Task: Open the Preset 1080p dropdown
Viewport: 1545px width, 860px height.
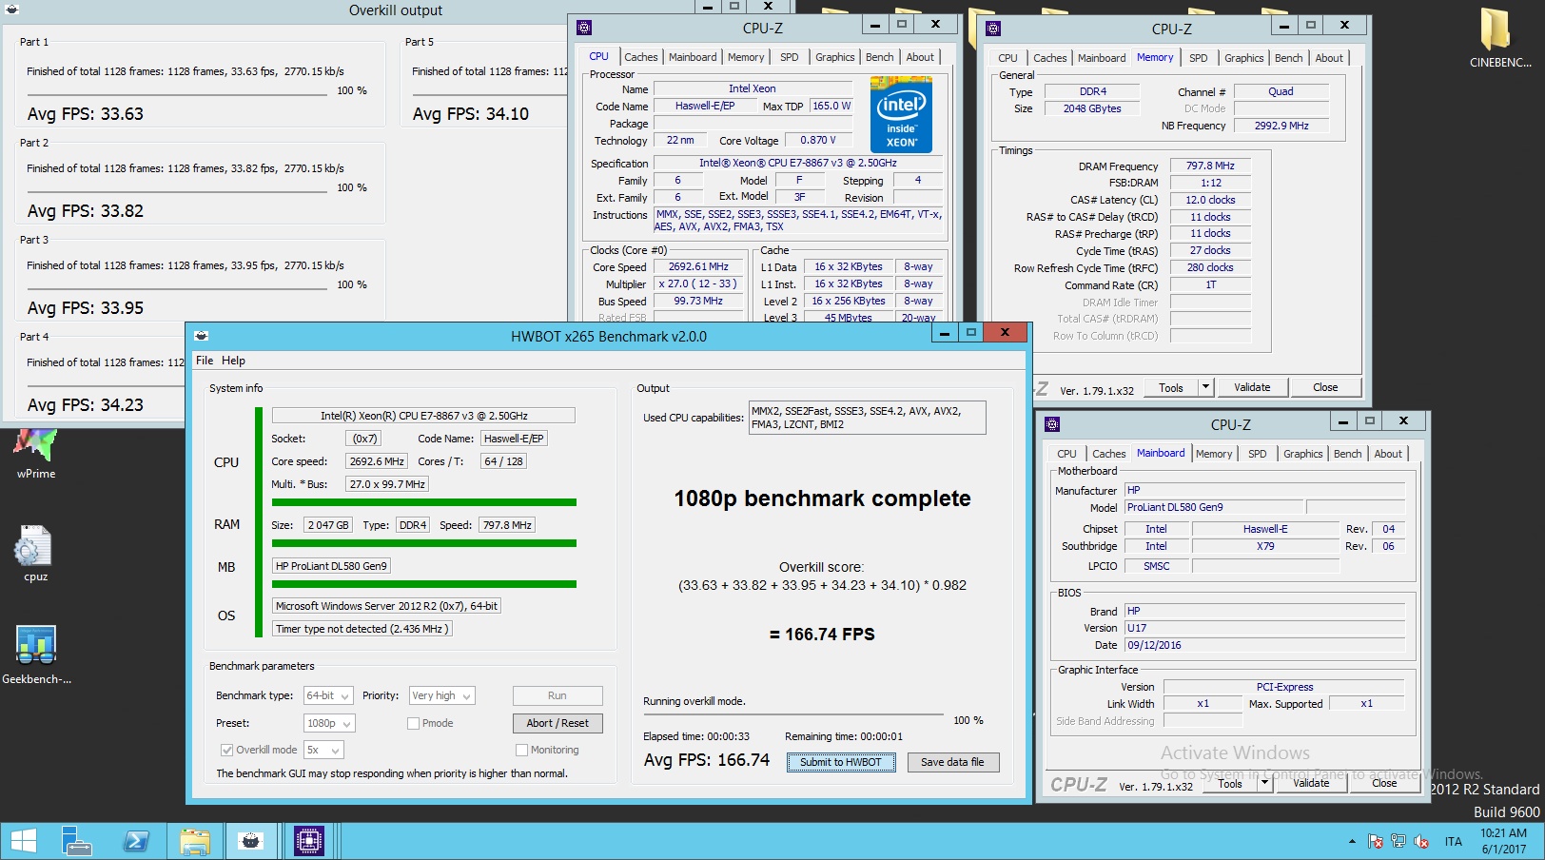Action: pos(329,724)
